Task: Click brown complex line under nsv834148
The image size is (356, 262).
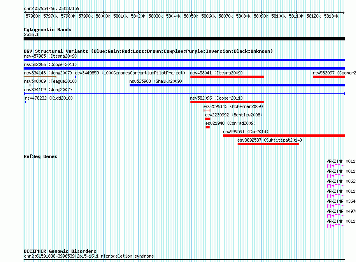Action: click(x=40, y=77)
